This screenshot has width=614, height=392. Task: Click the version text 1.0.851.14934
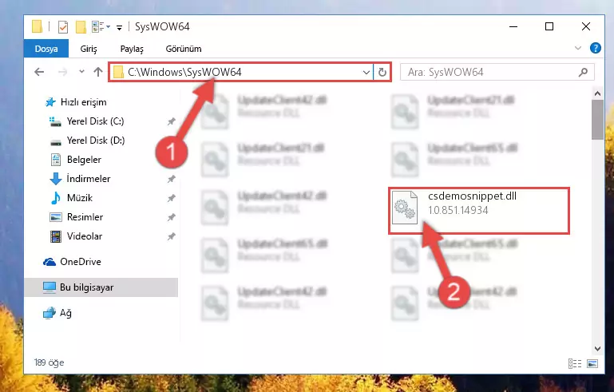458,211
